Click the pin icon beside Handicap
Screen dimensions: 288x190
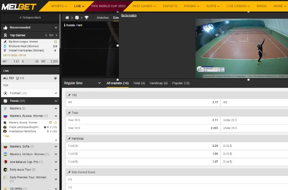tap(69, 139)
